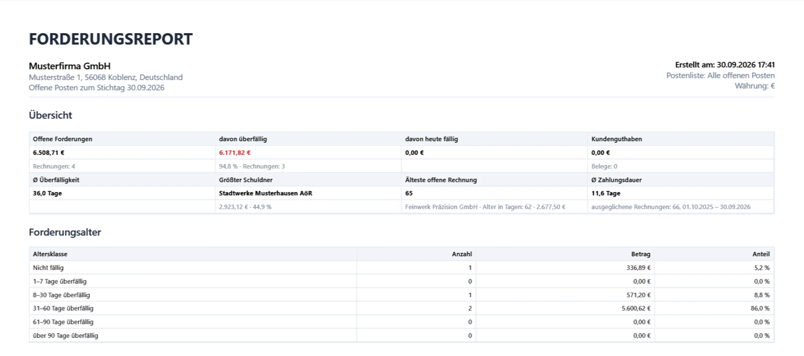This screenshot has height=356, width=804.
Task: Select the red overdue amount 6.171,82 €
Action: coord(235,152)
